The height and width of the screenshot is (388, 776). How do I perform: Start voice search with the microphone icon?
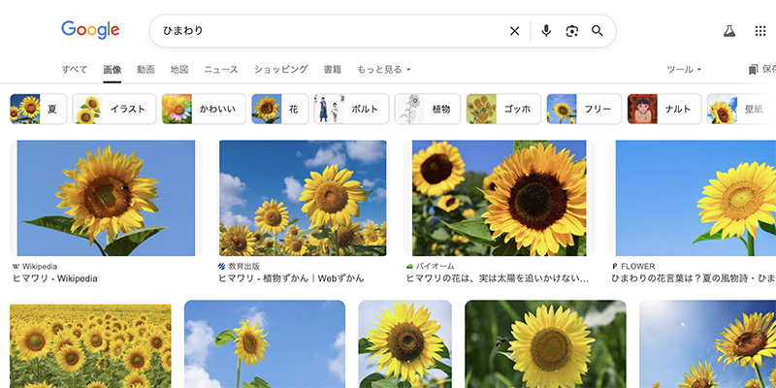point(546,31)
